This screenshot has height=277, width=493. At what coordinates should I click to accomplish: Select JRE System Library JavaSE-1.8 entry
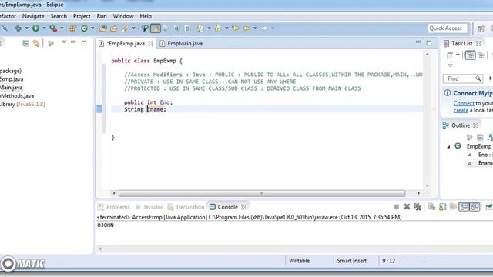[22, 104]
